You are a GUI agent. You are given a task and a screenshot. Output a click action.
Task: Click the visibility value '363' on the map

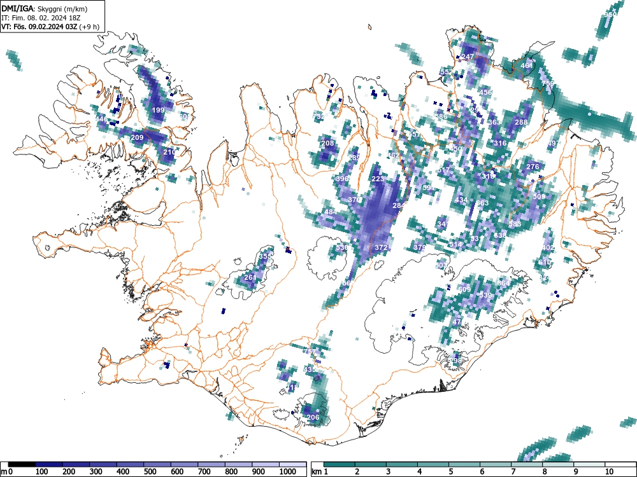tap(494, 122)
